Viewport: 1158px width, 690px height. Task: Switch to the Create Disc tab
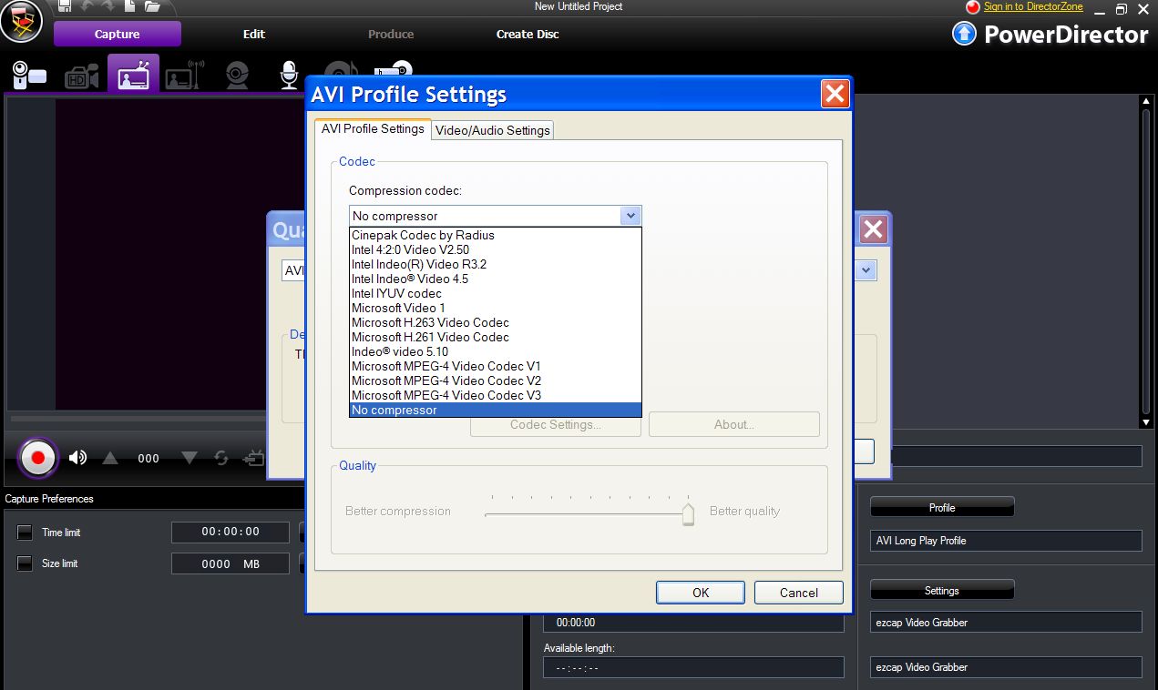528,35
